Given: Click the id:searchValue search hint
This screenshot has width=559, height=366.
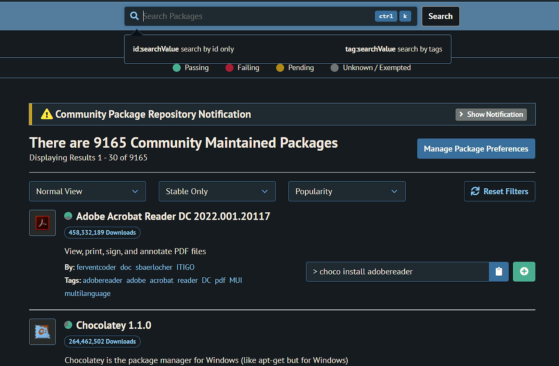Looking at the screenshot, I should (x=183, y=49).
